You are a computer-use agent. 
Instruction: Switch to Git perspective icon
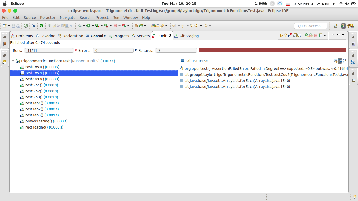pos(352,26)
